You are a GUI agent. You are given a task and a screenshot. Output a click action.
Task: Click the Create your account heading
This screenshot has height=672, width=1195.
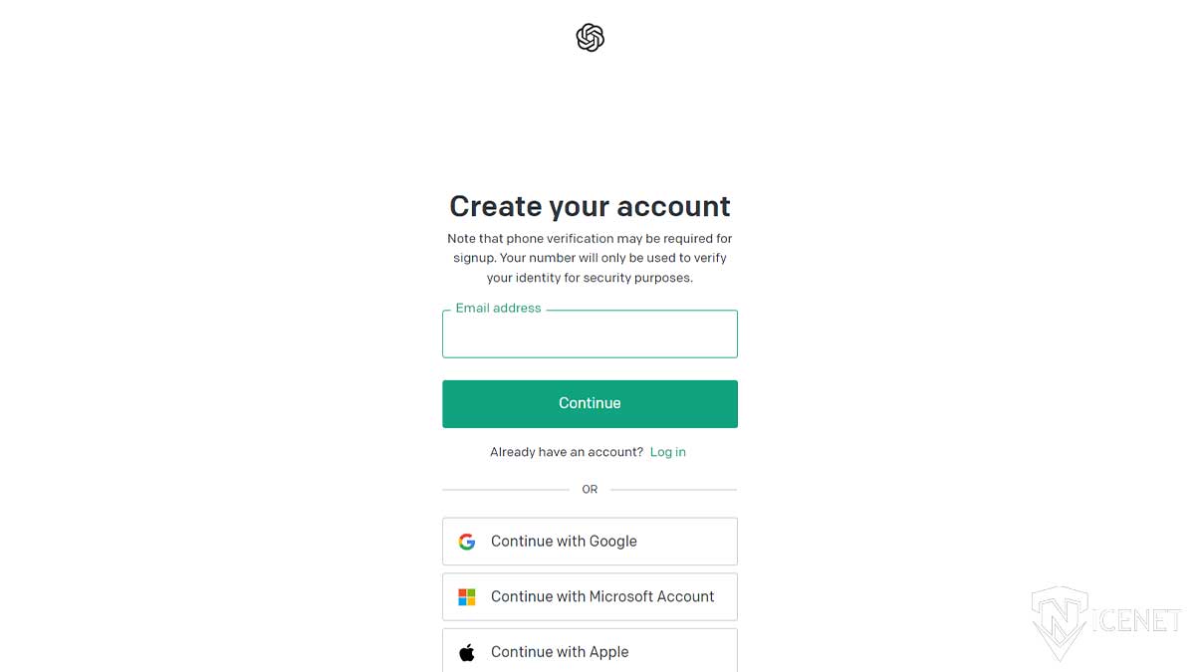point(590,206)
